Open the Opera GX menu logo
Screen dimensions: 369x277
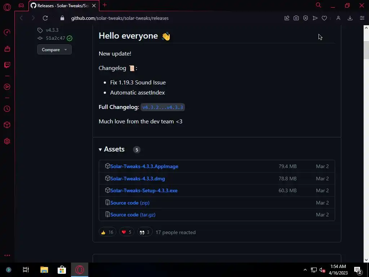pos(7,7)
